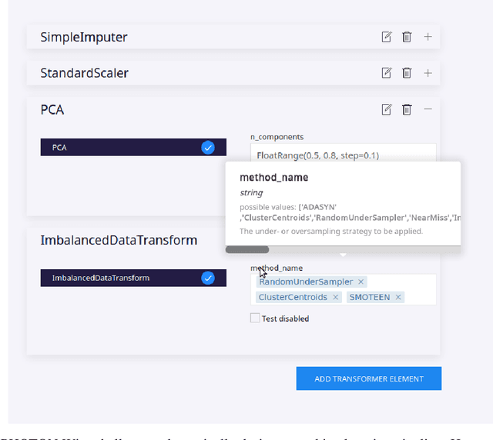Remove the RandomUnderSampler tag

tap(361, 282)
